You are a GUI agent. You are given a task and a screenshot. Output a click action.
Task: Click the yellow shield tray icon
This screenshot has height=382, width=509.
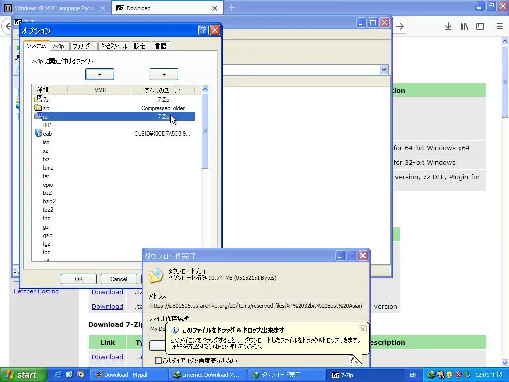tap(449, 375)
